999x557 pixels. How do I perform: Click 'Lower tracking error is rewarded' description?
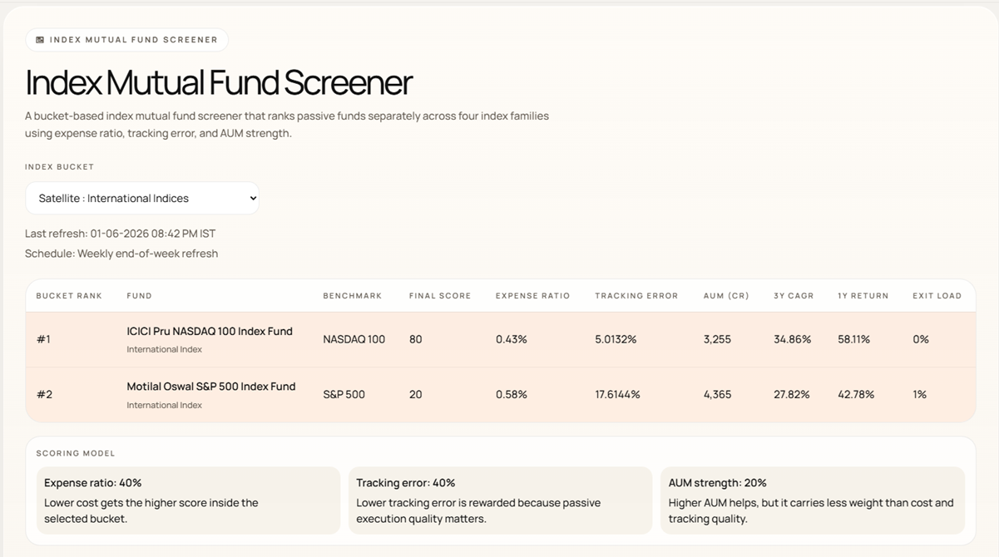[x=478, y=511]
